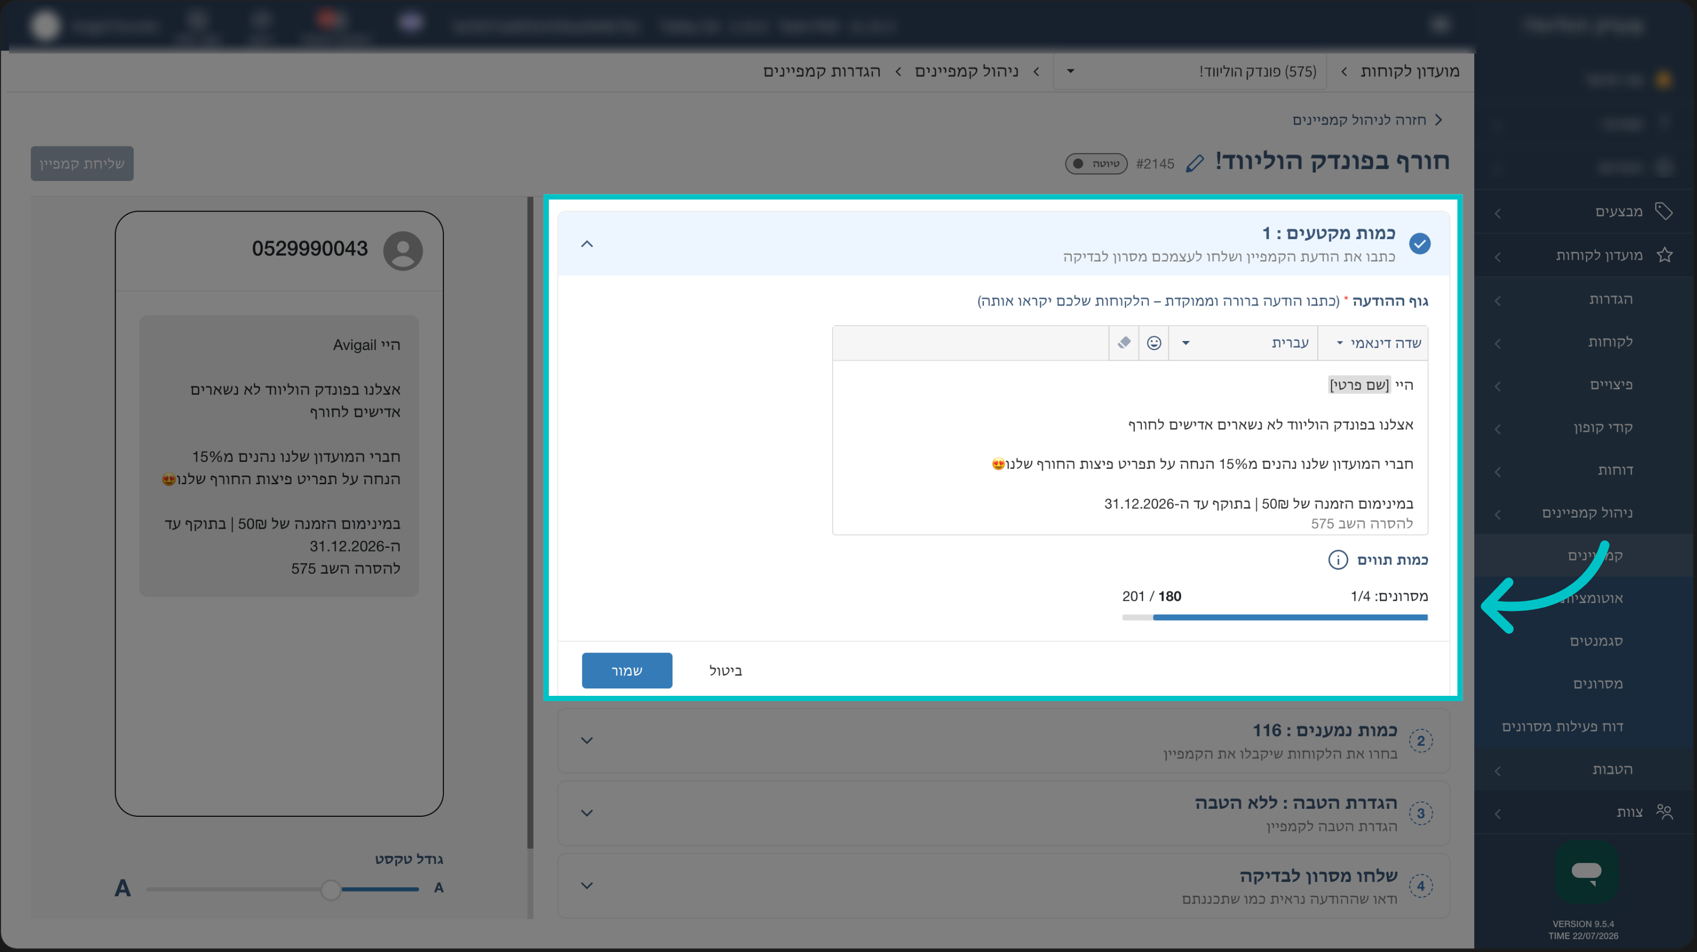Screen dimensions: 1697x952
Task: Open the שדה דינאמי dropdown
Action: [1373, 343]
